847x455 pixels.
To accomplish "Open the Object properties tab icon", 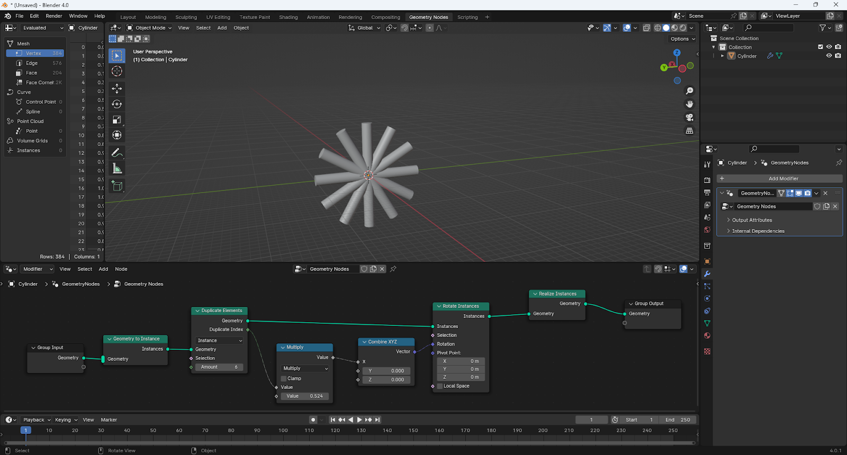I will tap(707, 261).
